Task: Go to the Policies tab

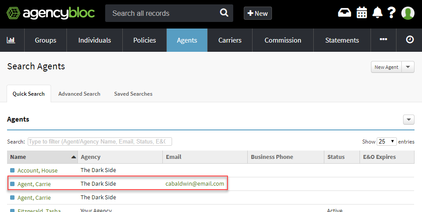Action: point(144,40)
